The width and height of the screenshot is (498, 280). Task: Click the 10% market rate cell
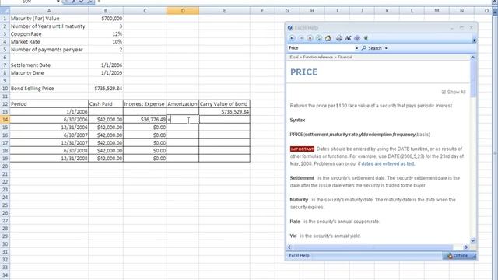106,41
